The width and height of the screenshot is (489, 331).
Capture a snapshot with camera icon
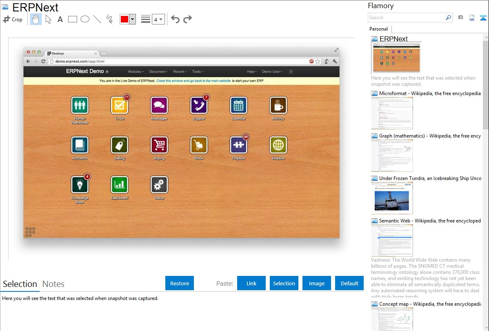(460, 18)
